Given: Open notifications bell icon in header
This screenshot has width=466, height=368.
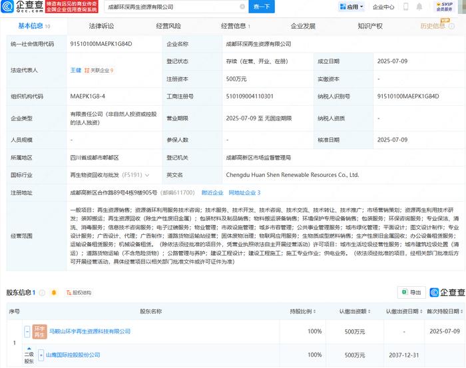Looking at the screenshot, I should coord(419,7).
